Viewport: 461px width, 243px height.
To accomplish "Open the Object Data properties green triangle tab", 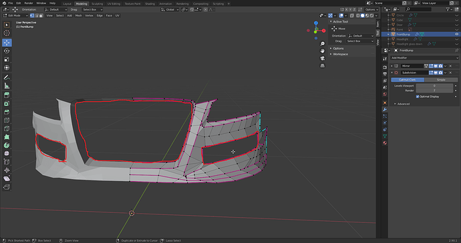I will point(385,136).
